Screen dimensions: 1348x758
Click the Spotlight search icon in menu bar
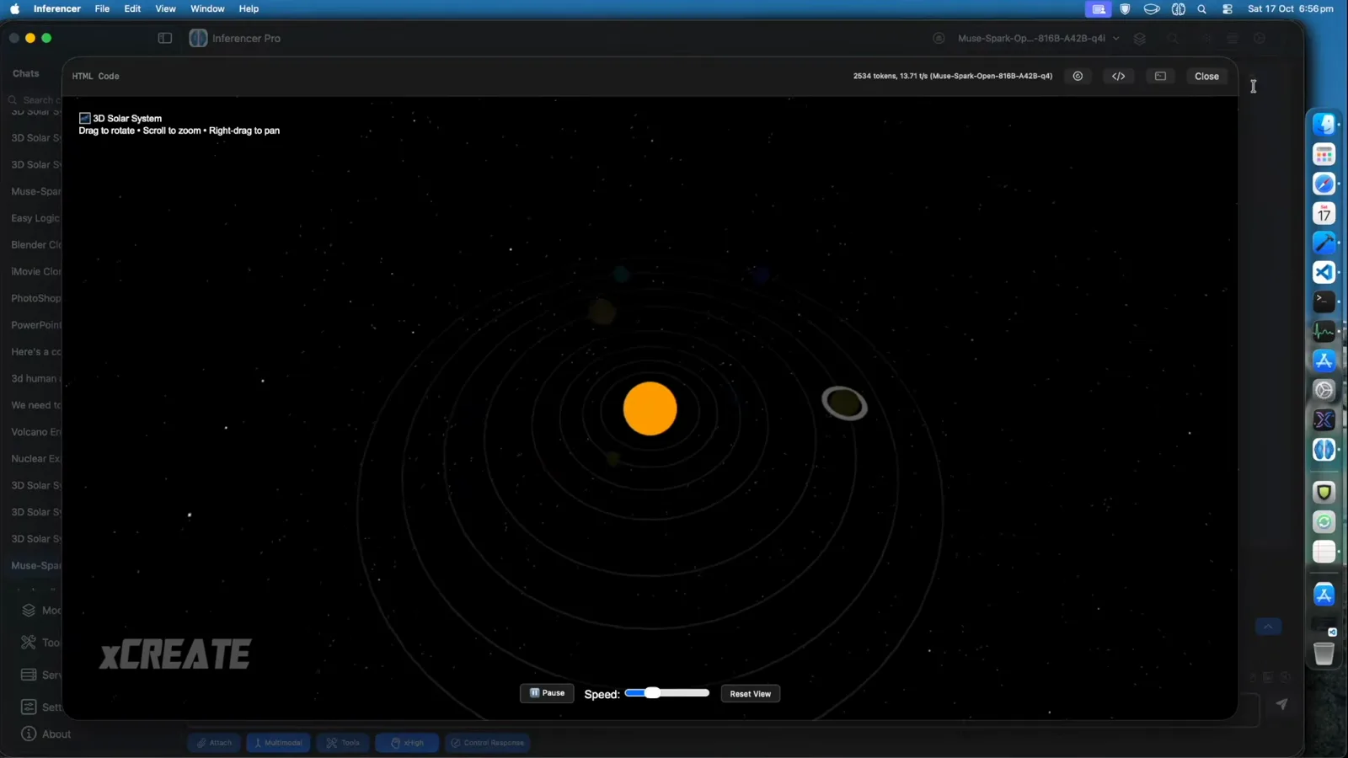click(1202, 8)
